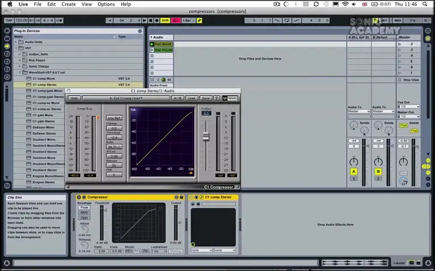435x271 pixels.
Task: Open File Browser 1 icon
Action: (x=7, y=54)
